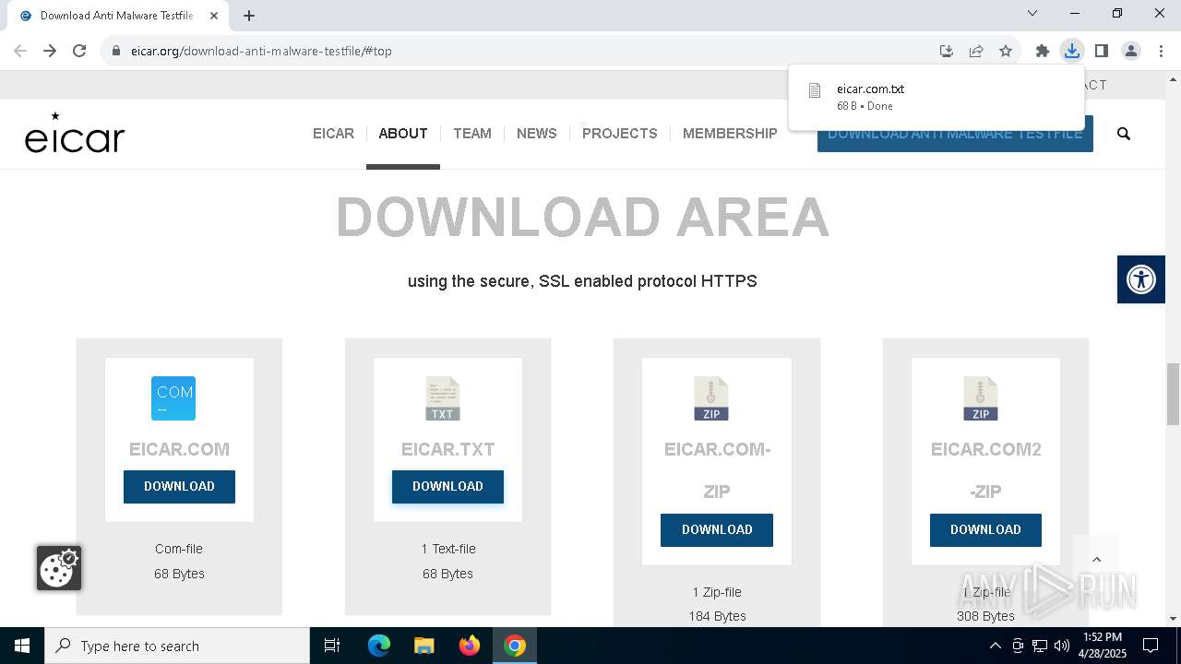
Task: Download EICAR.COM-ZIP file
Action: [x=717, y=530]
